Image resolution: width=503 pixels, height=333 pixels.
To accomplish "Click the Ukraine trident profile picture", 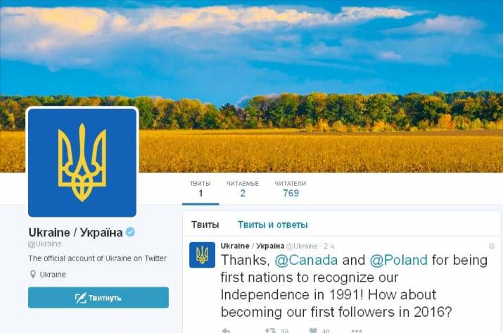I will [82, 163].
